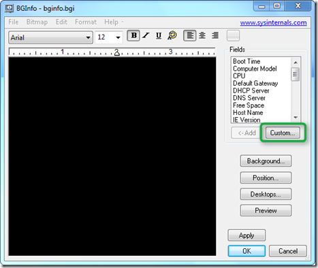
Task: Click the Cancel button
Action: pos(288,251)
